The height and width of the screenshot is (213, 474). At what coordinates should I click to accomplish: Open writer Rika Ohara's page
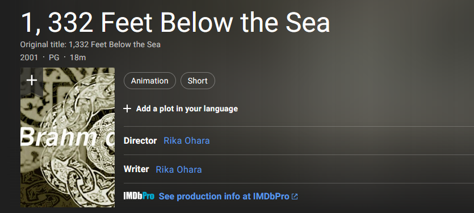179,169
